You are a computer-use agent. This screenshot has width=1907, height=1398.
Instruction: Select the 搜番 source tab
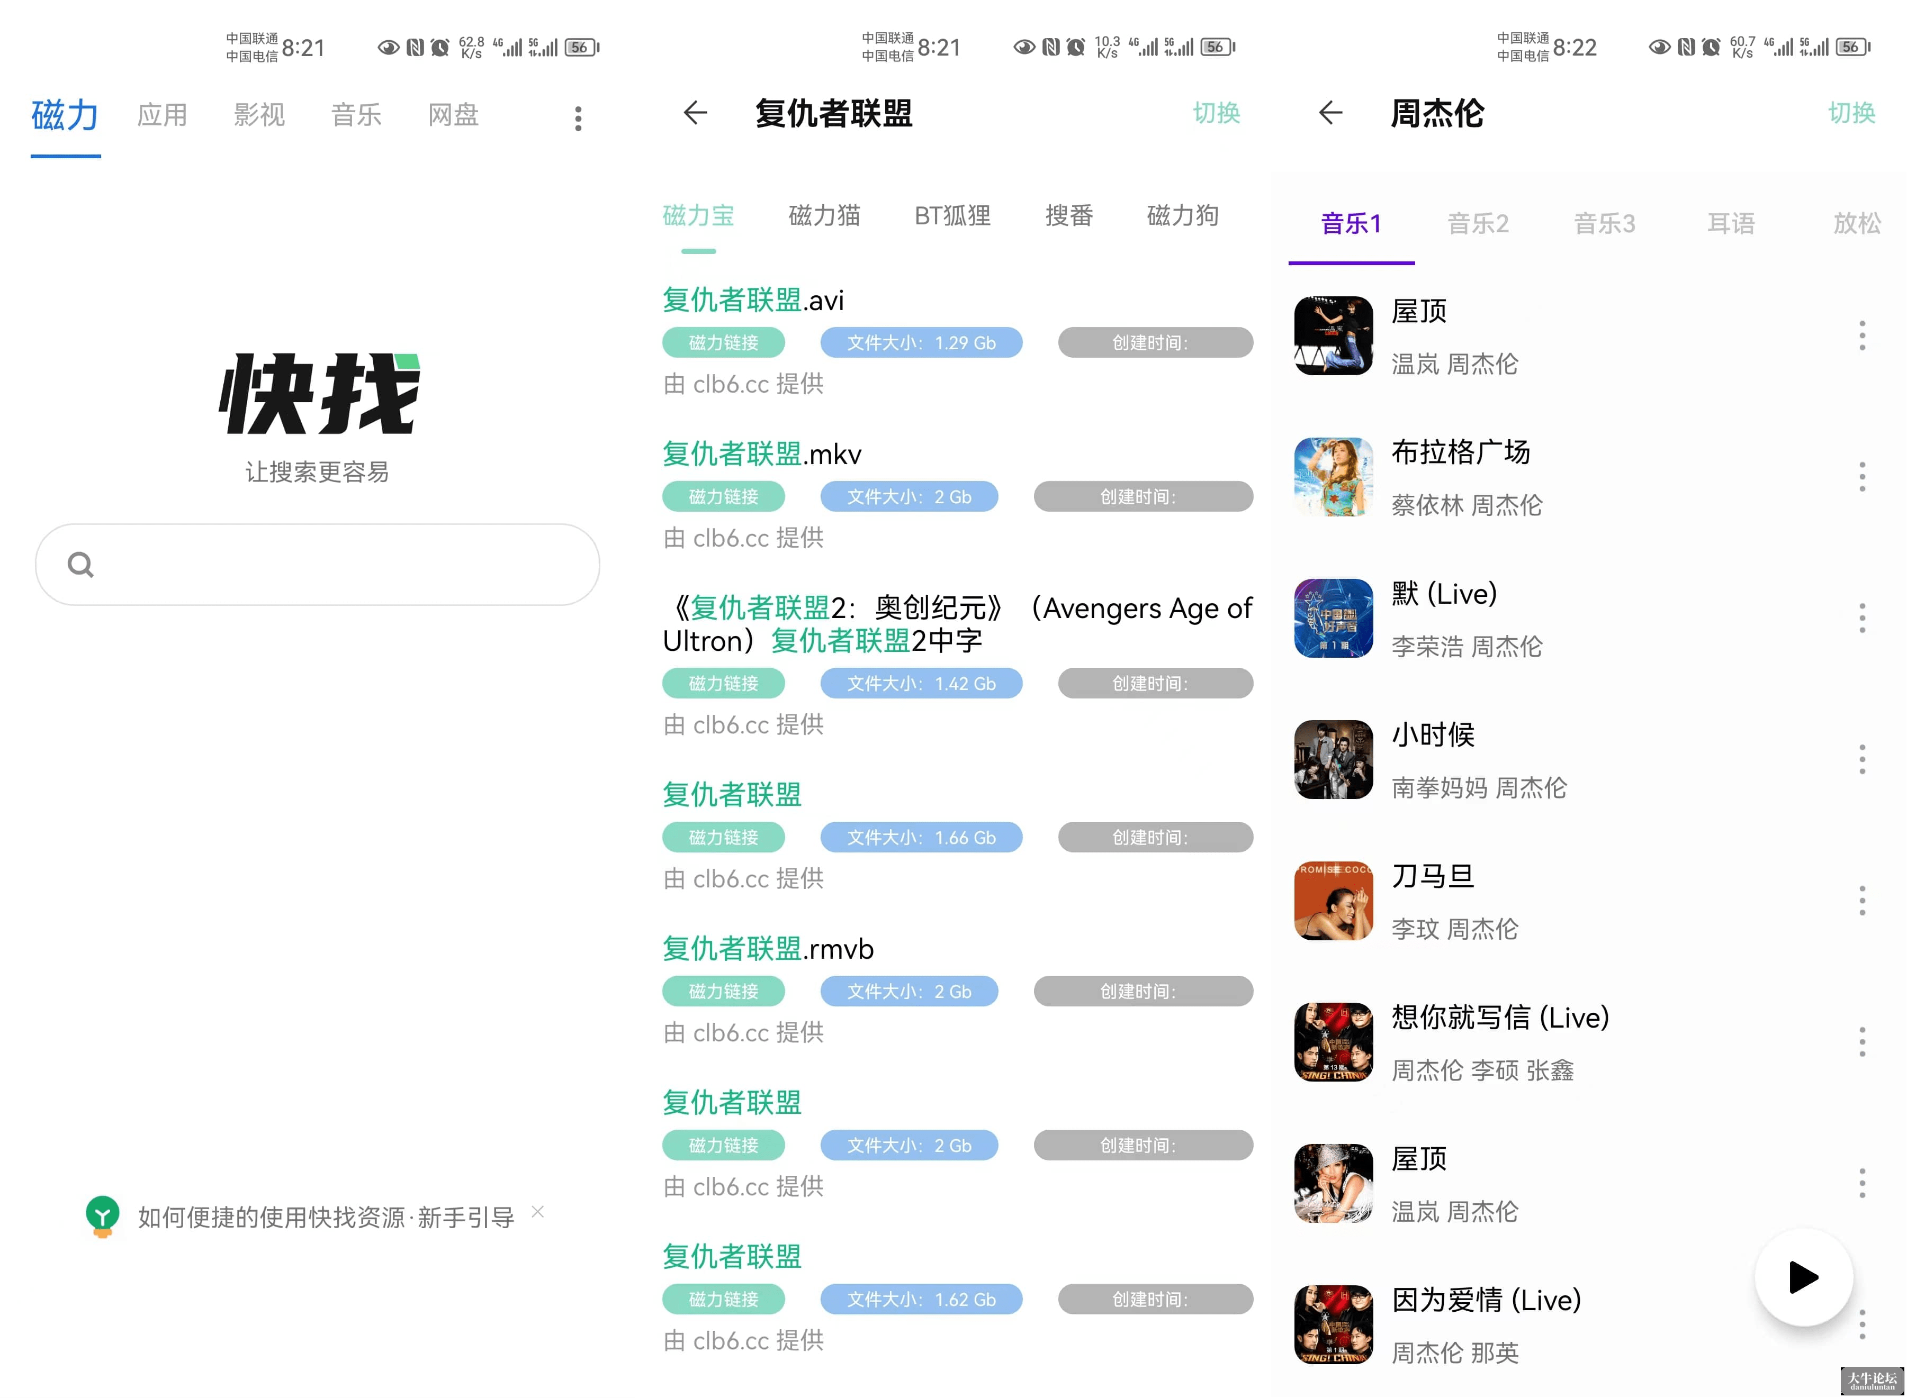pos(1069,216)
